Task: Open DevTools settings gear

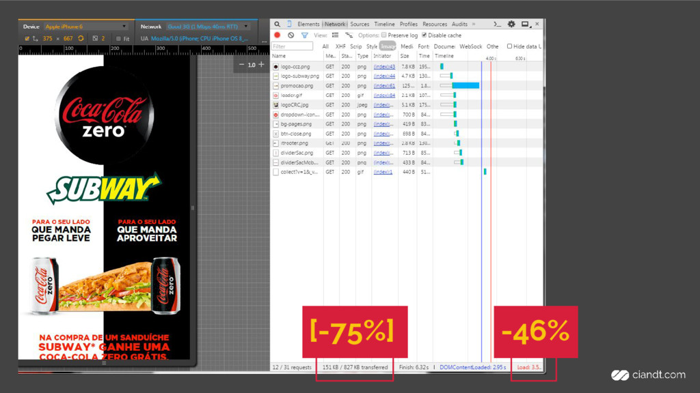Action: pos(511,24)
